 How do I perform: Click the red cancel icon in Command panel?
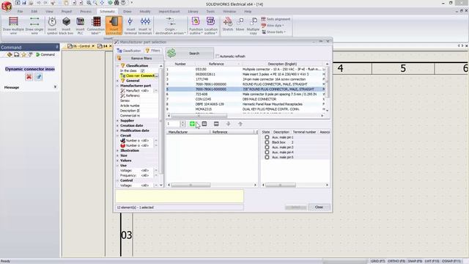click(x=29, y=77)
